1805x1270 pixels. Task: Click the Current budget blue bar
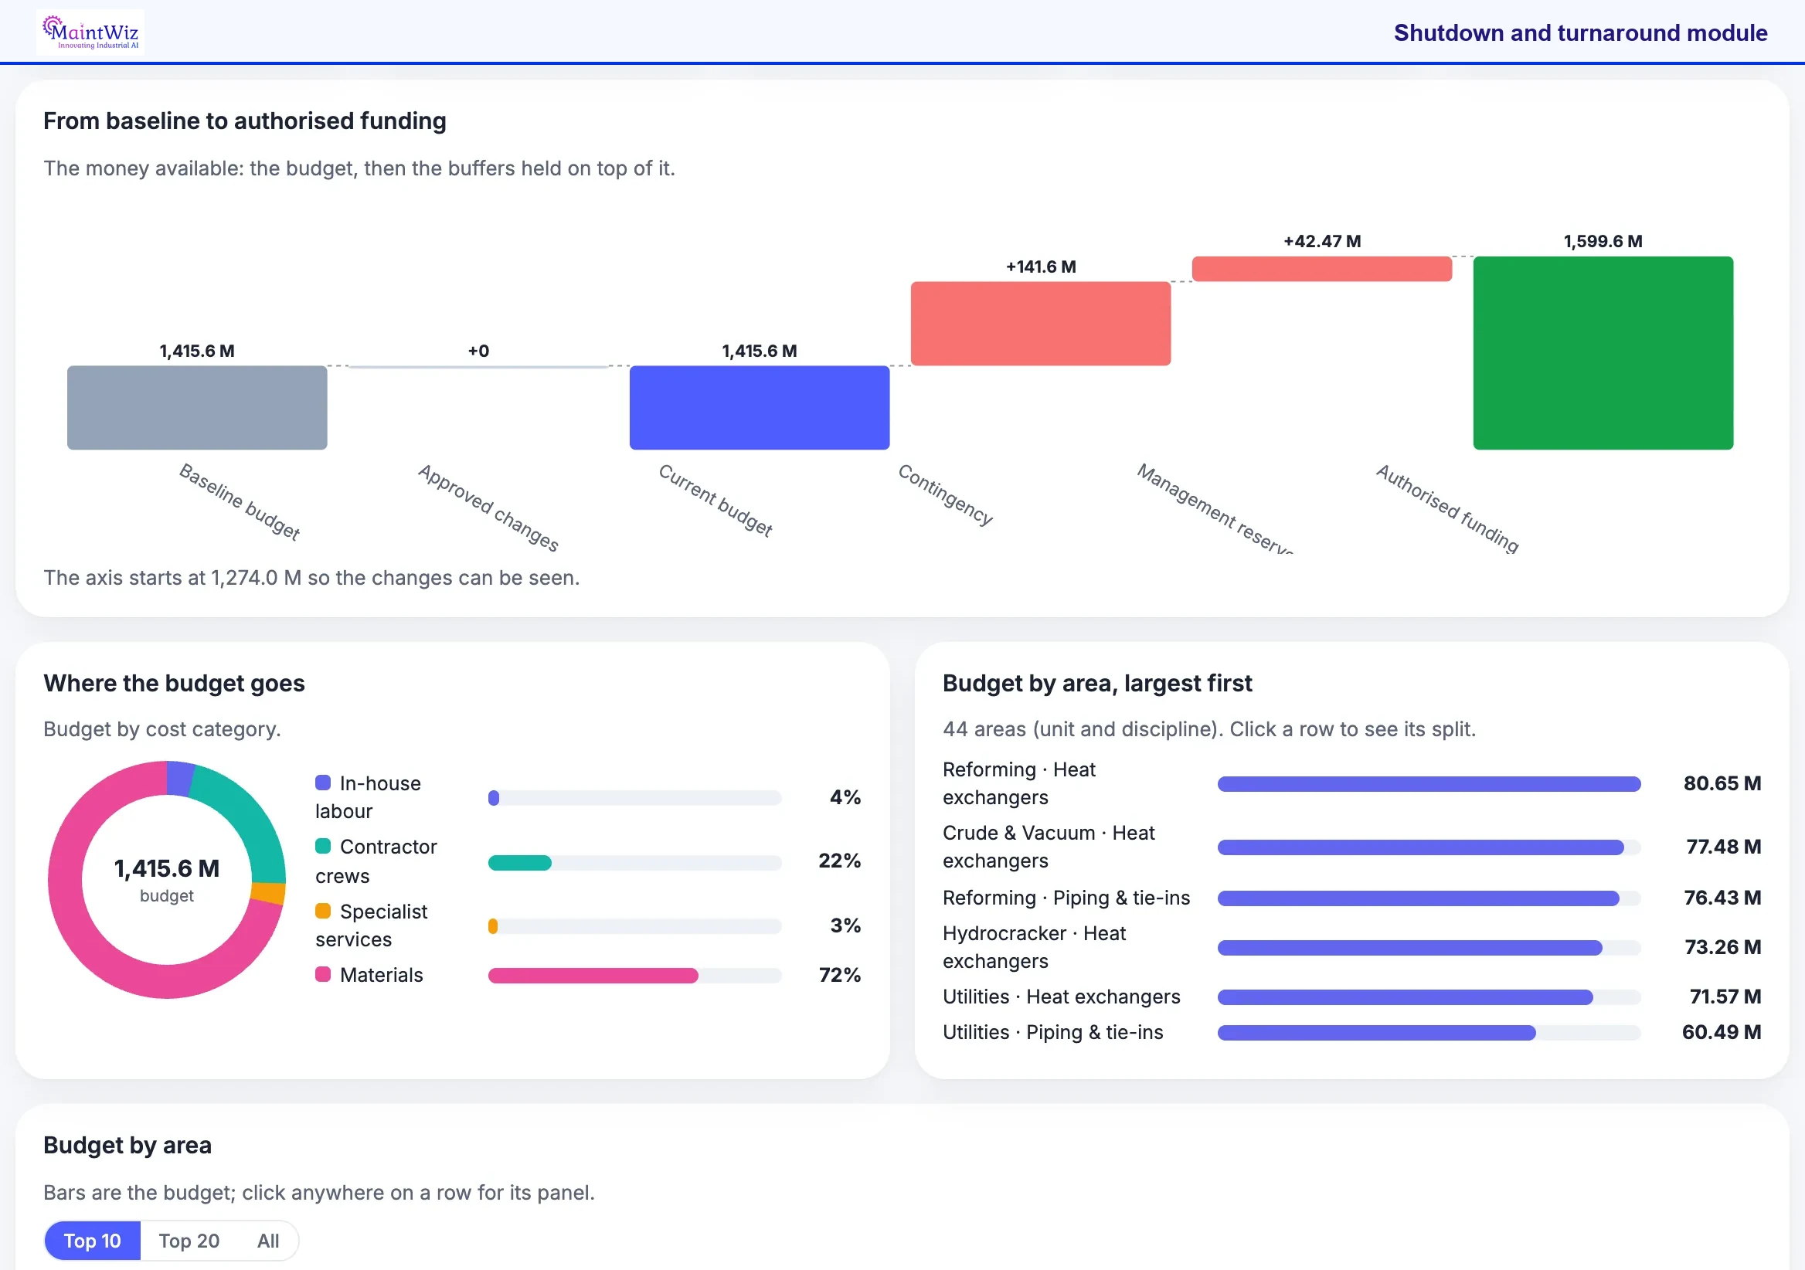(x=760, y=408)
